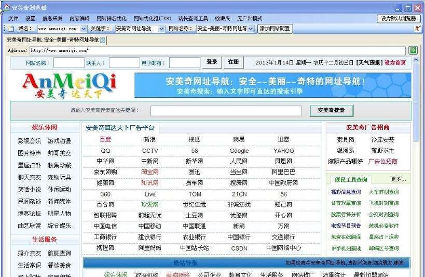Open the CSDN link
This screenshot has height=277, width=425.
239,248
